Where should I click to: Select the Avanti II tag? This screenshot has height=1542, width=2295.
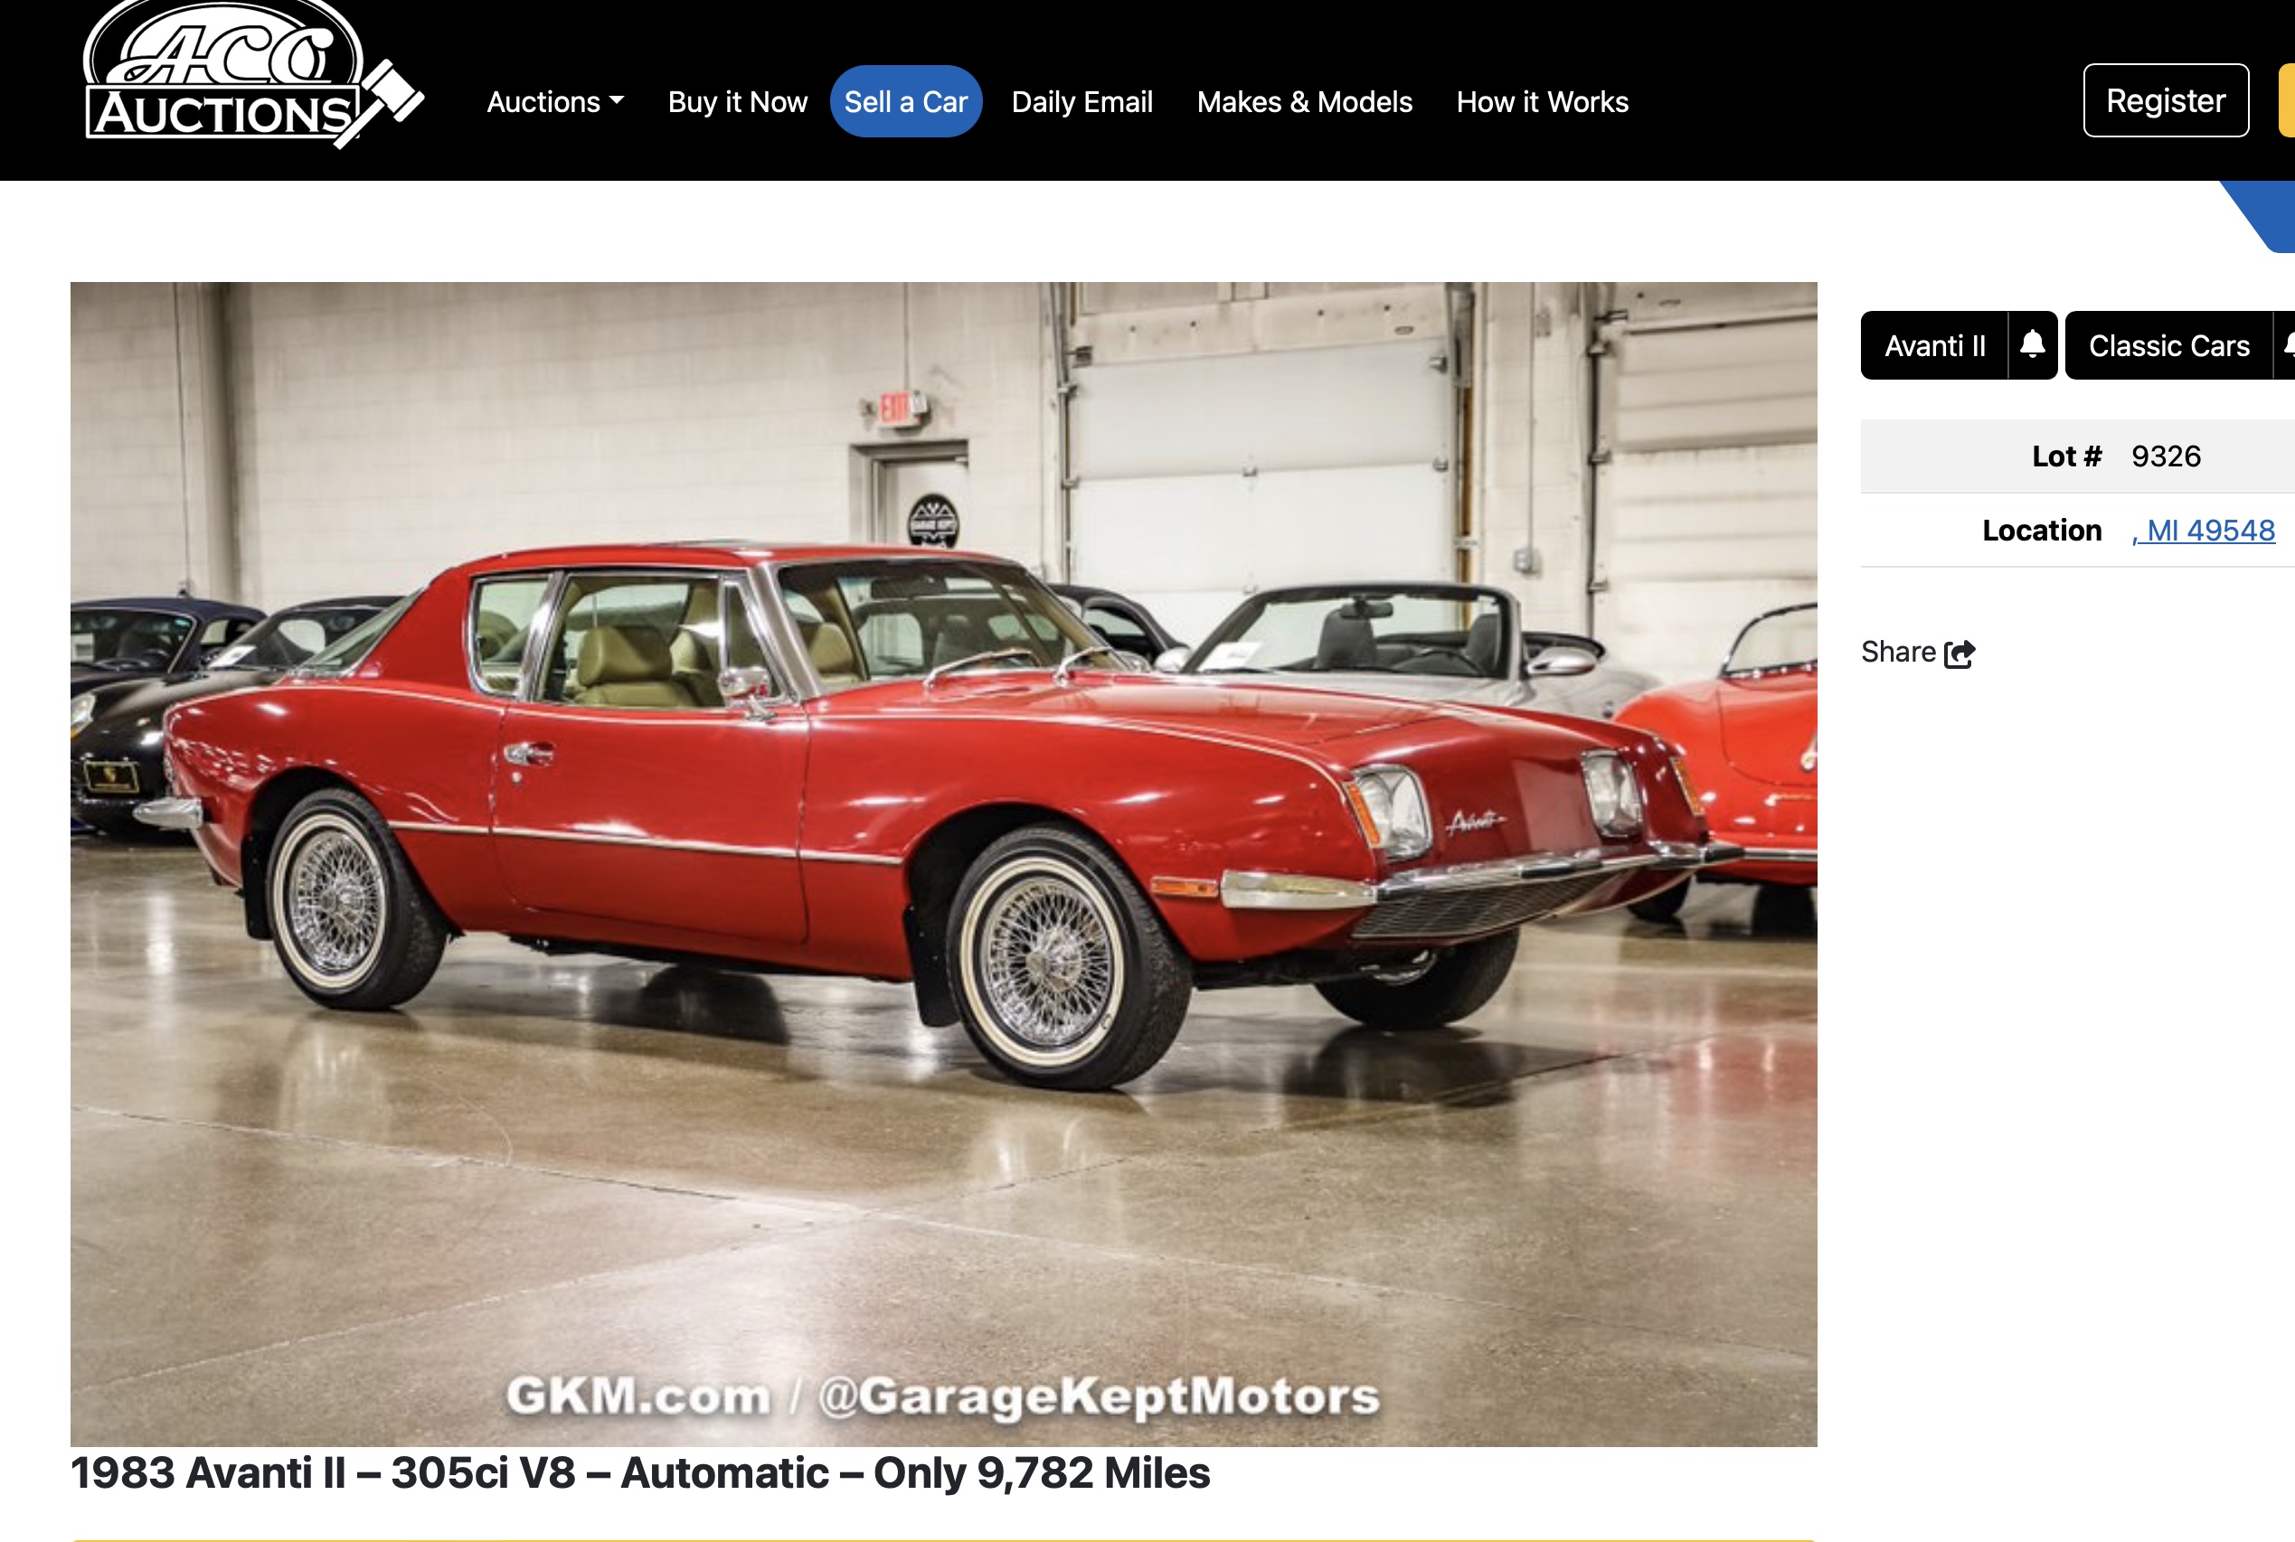pyautogui.click(x=1935, y=345)
